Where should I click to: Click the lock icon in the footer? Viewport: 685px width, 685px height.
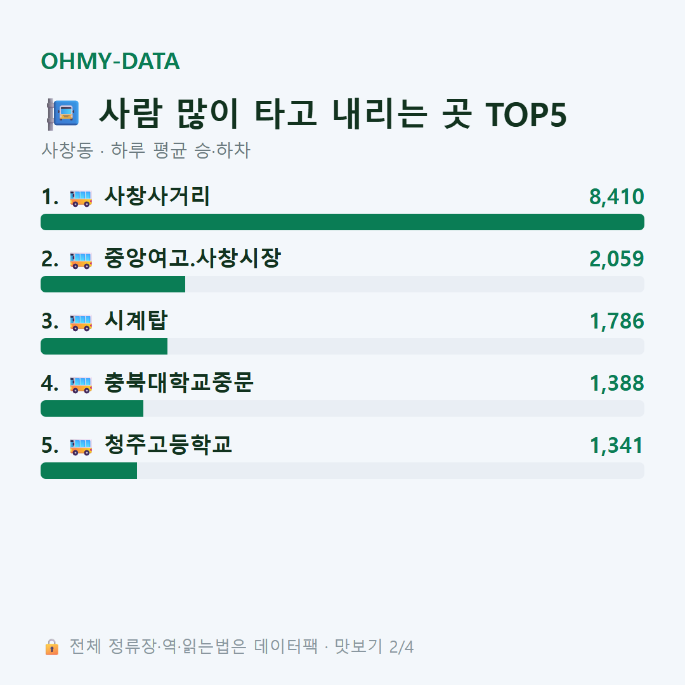[51, 647]
